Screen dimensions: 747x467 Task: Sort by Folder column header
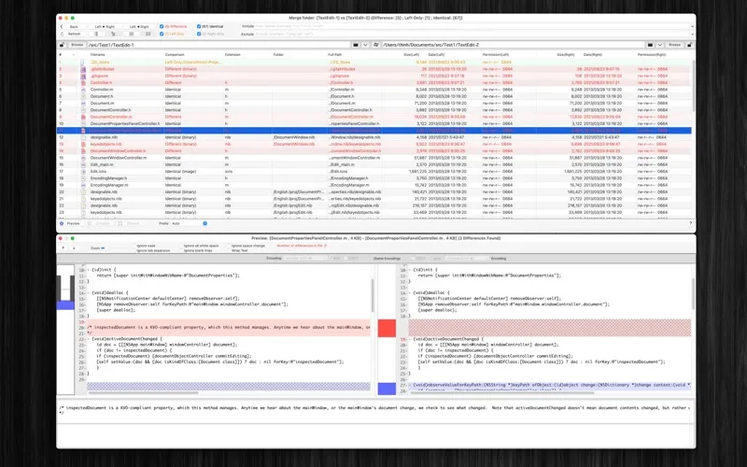tap(278, 55)
